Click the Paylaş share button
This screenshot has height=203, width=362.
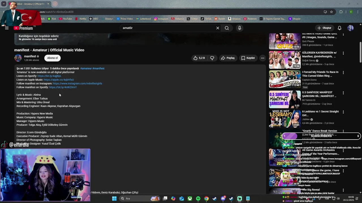pos(228,58)
